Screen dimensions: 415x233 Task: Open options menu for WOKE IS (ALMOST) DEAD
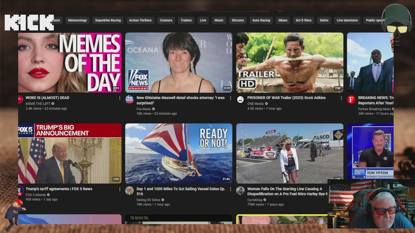(120, 98)
